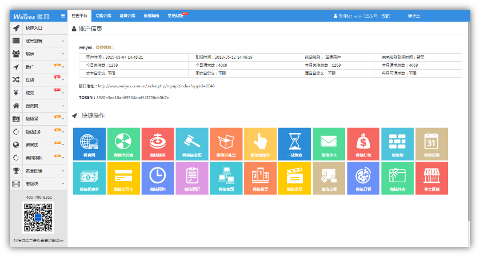
Task: Expand the 互动 sidebar menu chevron
Action: (63, 80)
